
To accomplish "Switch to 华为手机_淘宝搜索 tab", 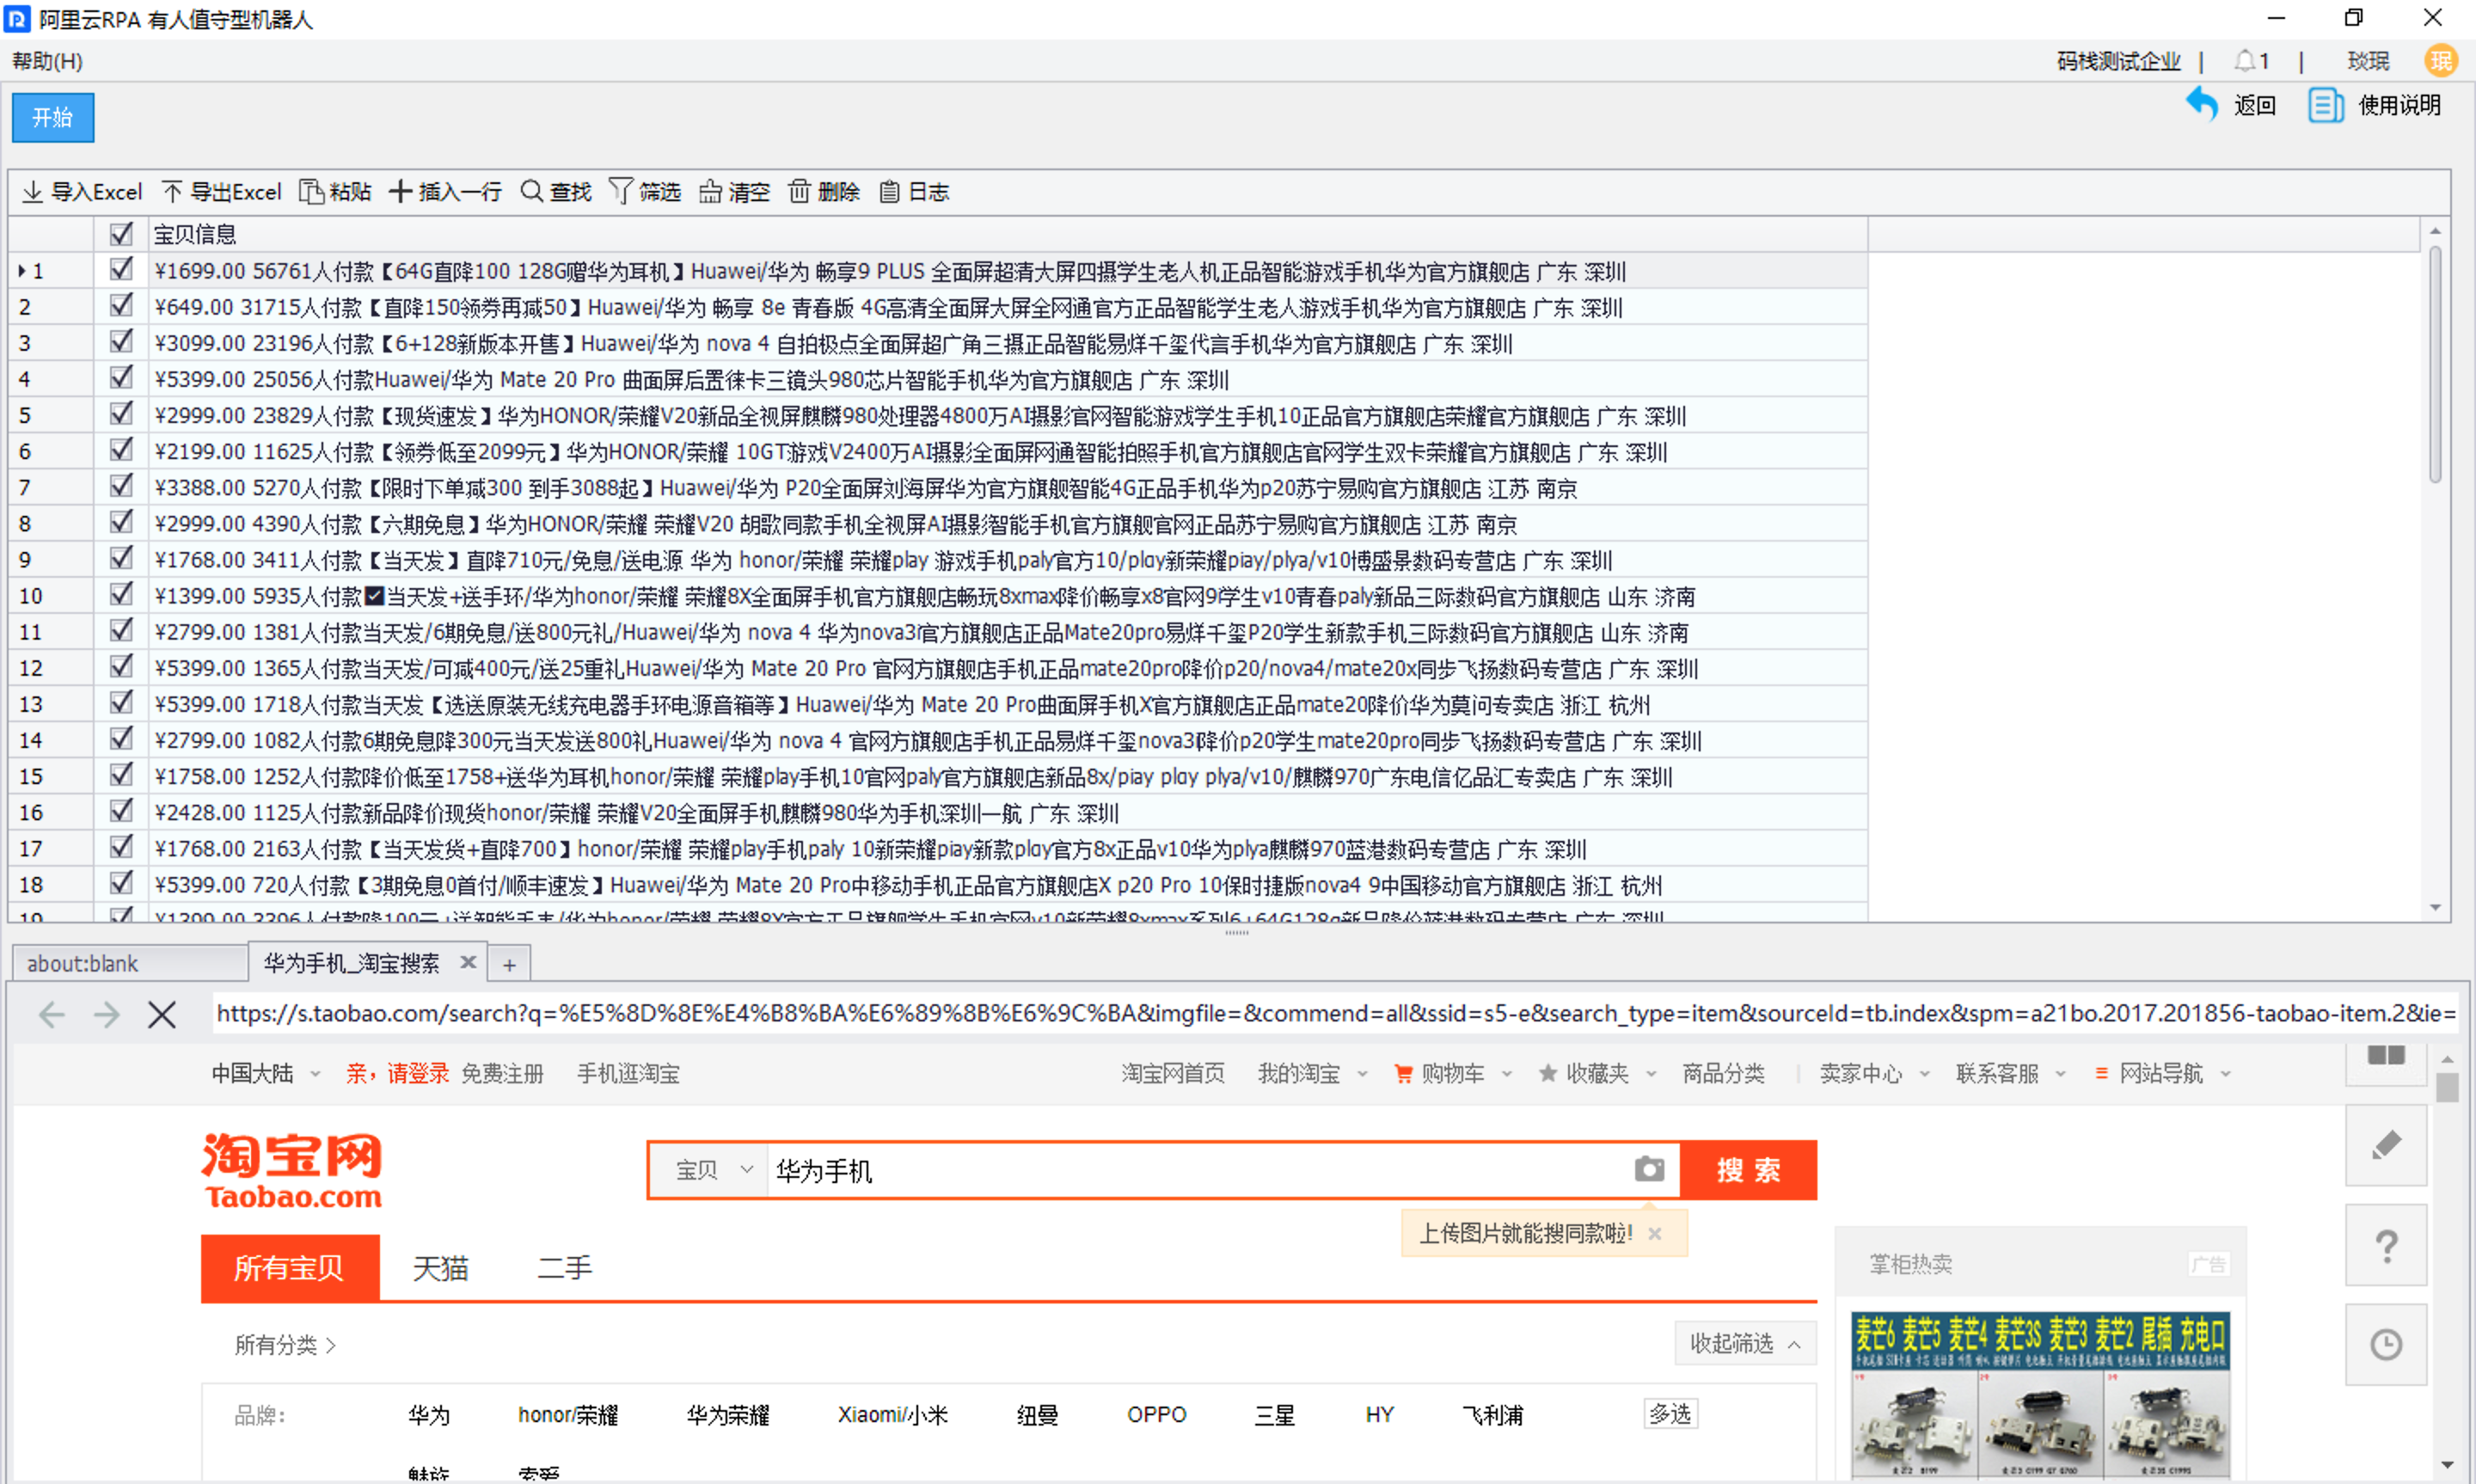I will click(352, 963).
